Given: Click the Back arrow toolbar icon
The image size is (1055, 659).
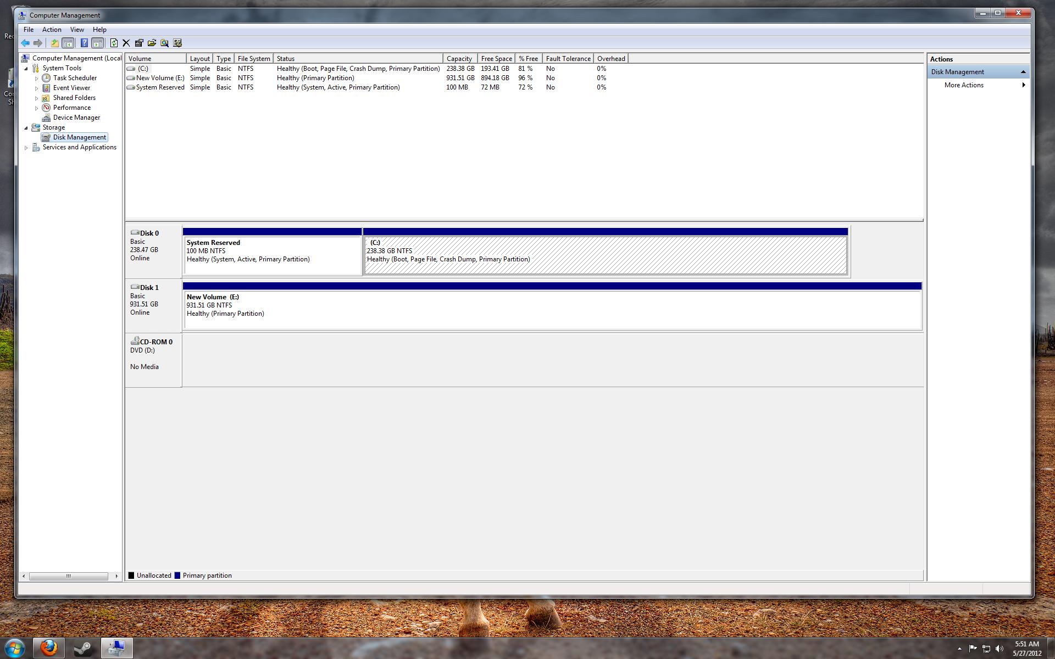Looking at the screenshot, I should point(25,43).
